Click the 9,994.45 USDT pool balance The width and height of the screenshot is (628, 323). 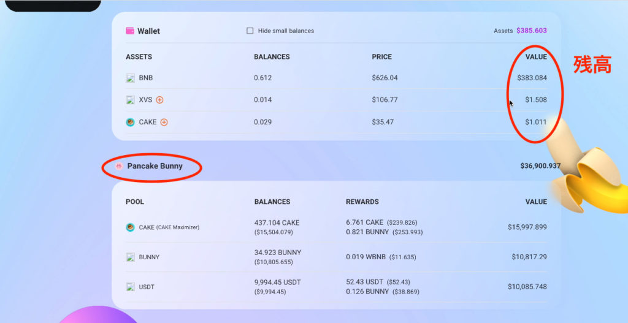(x=278, y=282)
